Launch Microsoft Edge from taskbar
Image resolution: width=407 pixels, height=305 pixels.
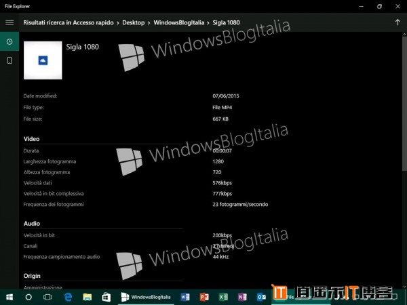(68, 297)
